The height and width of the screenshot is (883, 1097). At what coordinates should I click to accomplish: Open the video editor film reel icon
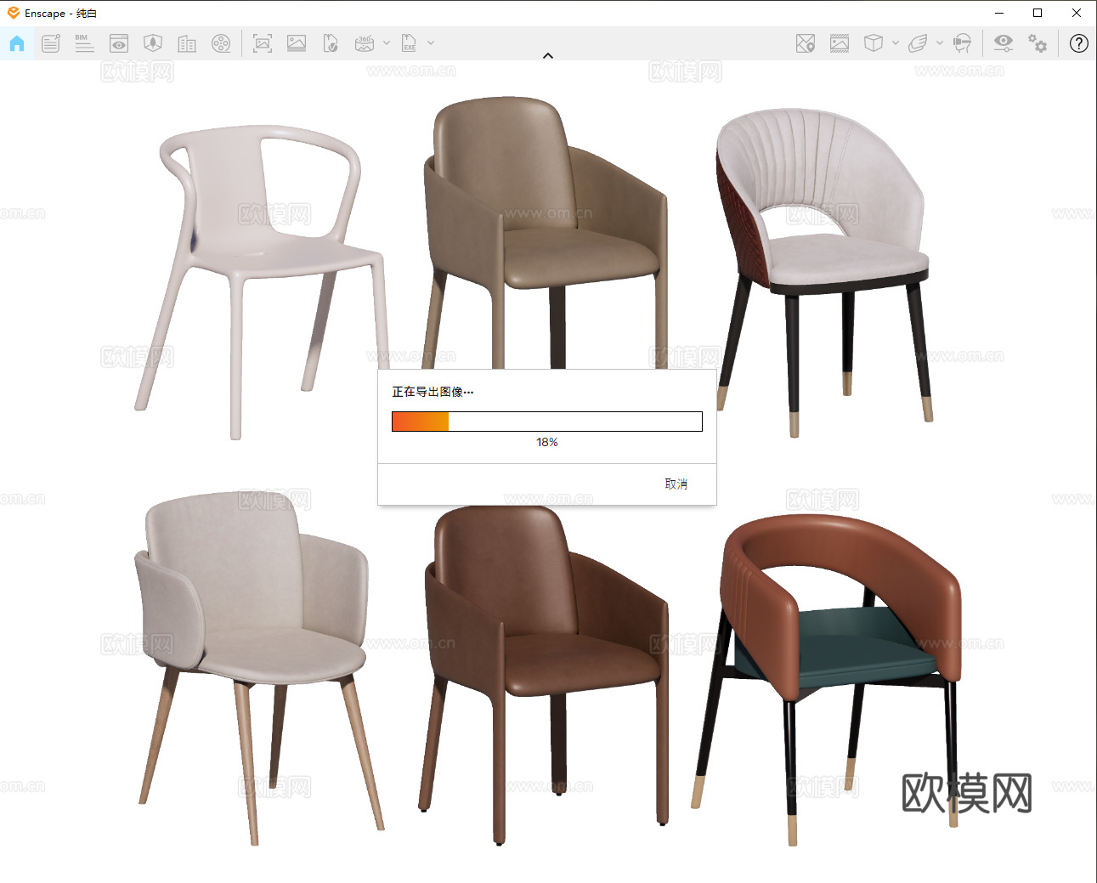tap(221, 43)
